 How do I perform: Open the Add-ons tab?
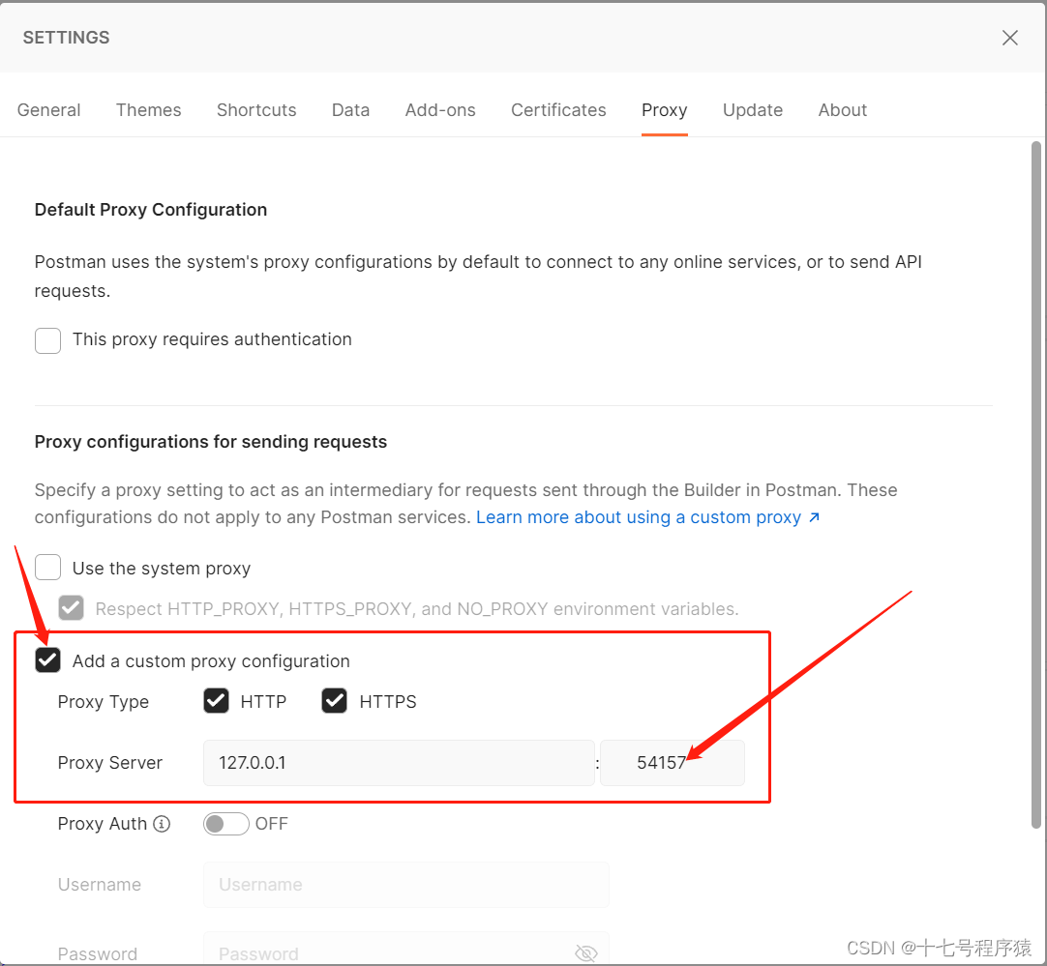440,110
